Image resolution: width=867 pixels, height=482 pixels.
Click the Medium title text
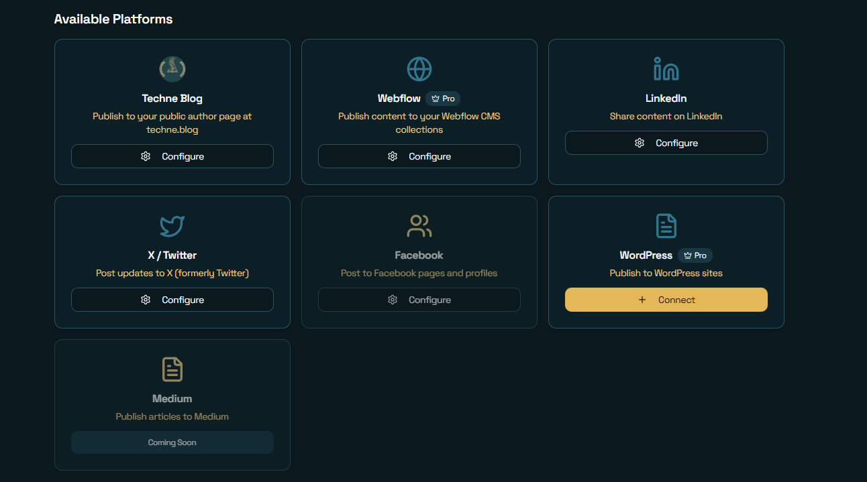point(172,399)
